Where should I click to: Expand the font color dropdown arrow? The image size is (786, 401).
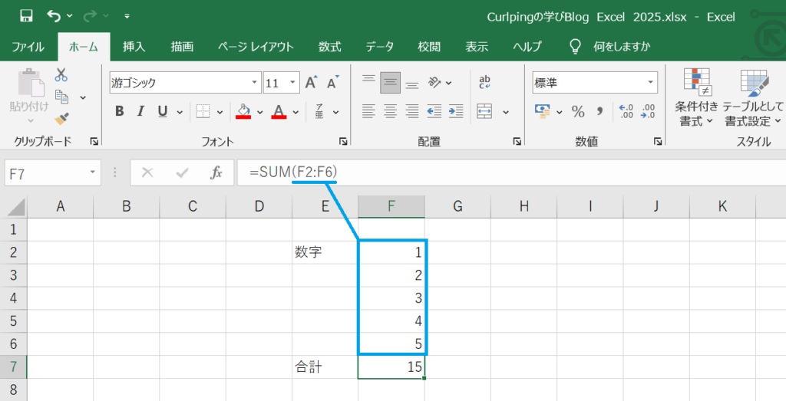pyautogui.click(x=296, y=112)
